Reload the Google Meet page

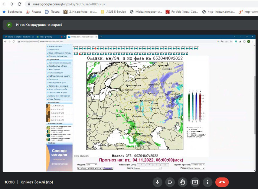(19, 4)
